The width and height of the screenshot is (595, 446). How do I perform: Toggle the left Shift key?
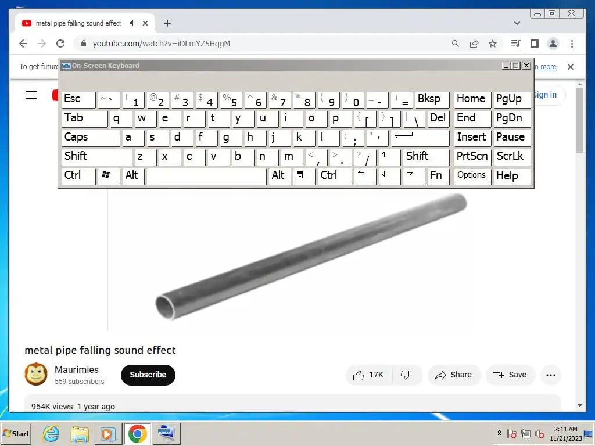point(97,157)
